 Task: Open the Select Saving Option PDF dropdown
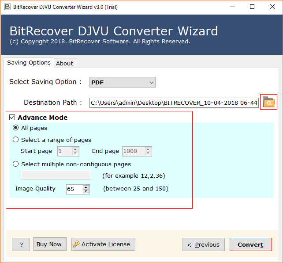pos(123,82)
